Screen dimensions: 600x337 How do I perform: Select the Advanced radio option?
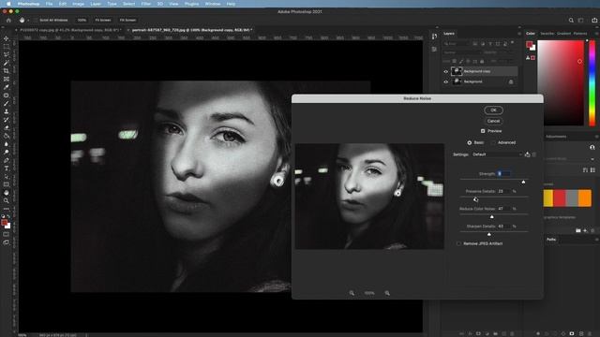tap(493, 142)
